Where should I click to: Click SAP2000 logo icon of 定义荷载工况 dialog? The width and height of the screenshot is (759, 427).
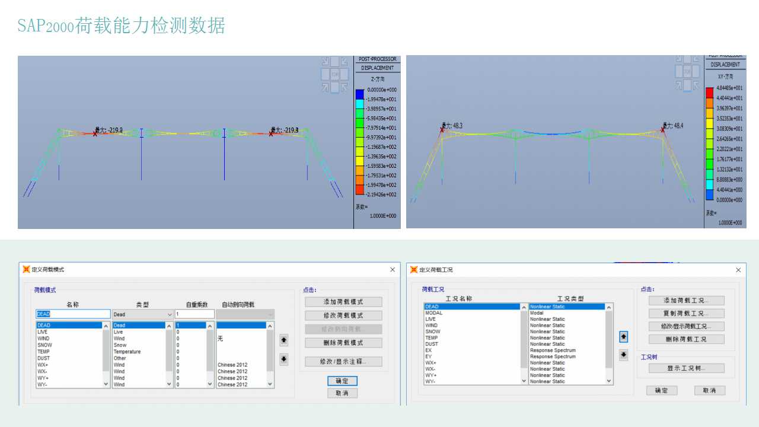coord(414,269)
